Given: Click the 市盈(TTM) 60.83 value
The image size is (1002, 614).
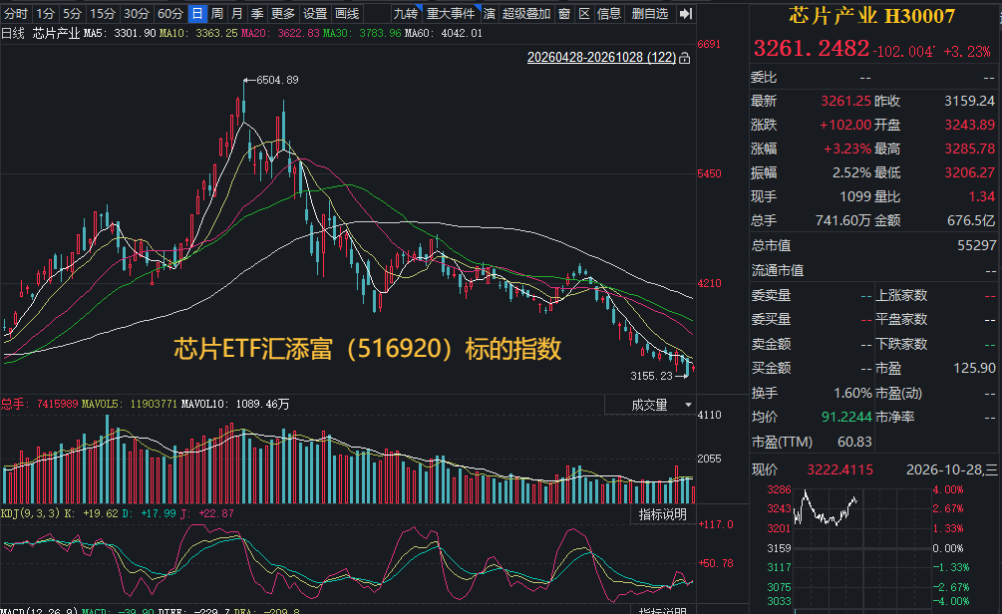Looking at the screenshot, I should pyautogui.click(x=854, y=442).
